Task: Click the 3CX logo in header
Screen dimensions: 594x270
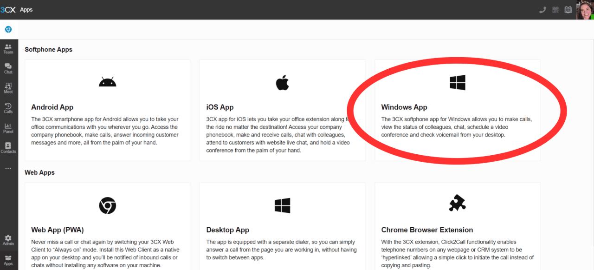Action: click(x=8, y=10)
